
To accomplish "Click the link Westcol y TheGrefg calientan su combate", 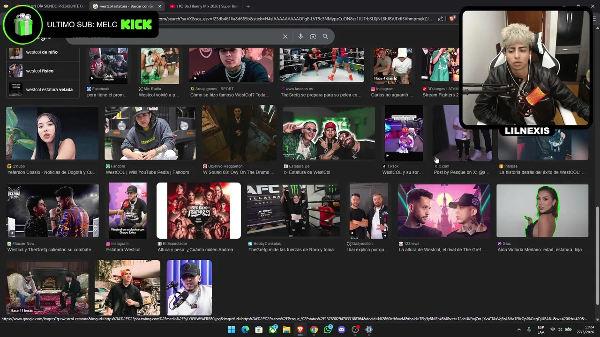I will [x=52, y=250].
